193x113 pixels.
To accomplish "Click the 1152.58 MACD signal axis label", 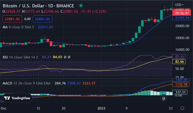I will (181, 85).
